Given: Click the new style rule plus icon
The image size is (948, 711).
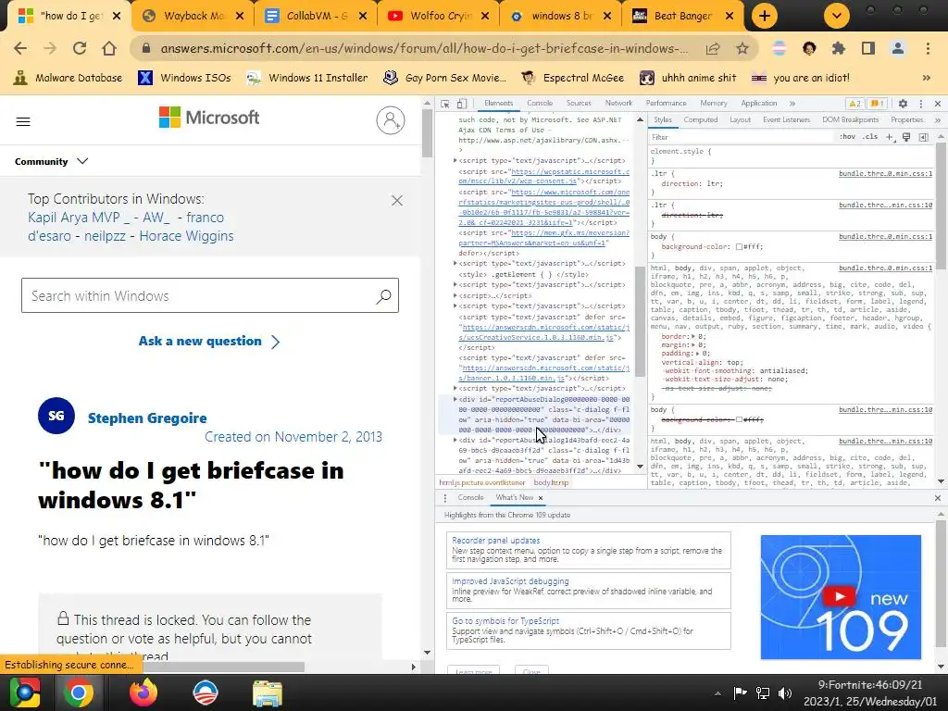Looking at the screenshot, I should 890,138.
